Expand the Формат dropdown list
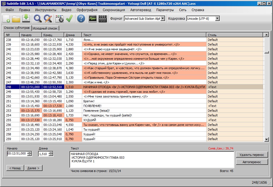 (163, 19)
